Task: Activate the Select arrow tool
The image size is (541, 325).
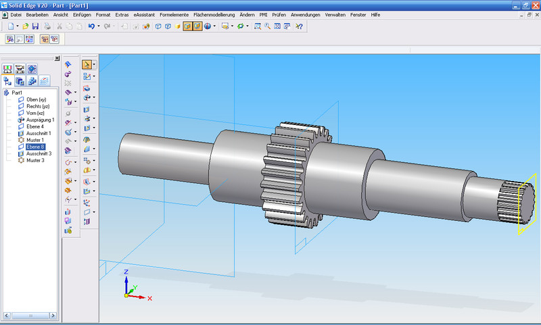Action: (x=87, y=65)
